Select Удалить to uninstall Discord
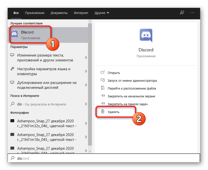Screen dimensions: 208x170 113,112
